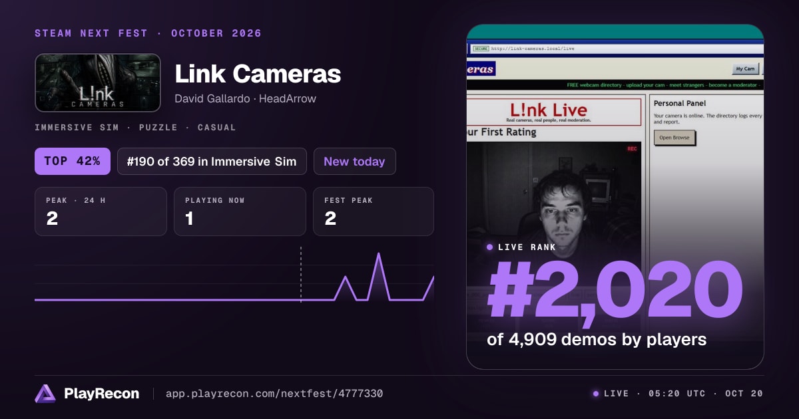Open the PEAK · 24 H stat card
Viewport: 799px width, 419px height.
tap(101, 211)
